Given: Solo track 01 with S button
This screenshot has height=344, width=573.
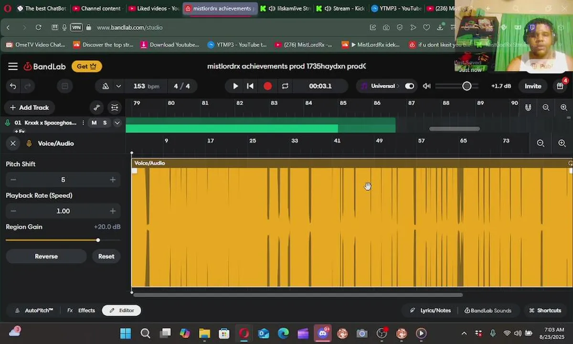Looking at the screenshot, I should click(105, 123).
